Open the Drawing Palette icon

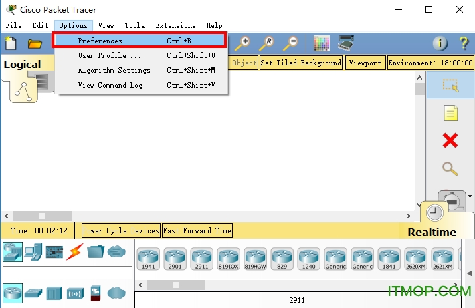click(321, 43)
